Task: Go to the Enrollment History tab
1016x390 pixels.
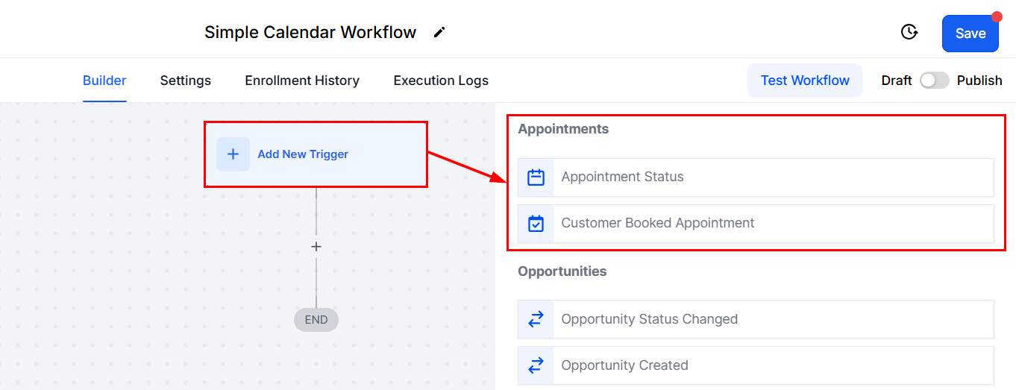Action: coord(302,81)
